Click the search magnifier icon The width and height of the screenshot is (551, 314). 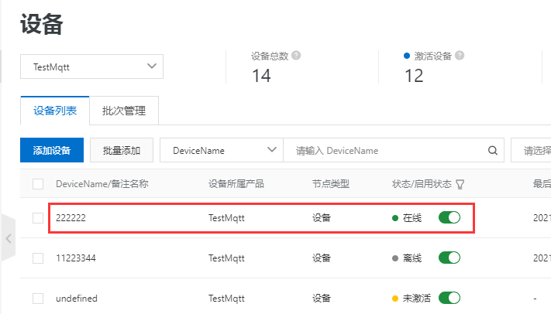491,151
